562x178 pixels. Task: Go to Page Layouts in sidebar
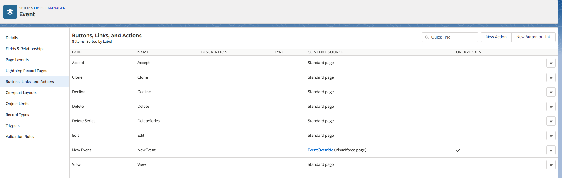(17, 60)
